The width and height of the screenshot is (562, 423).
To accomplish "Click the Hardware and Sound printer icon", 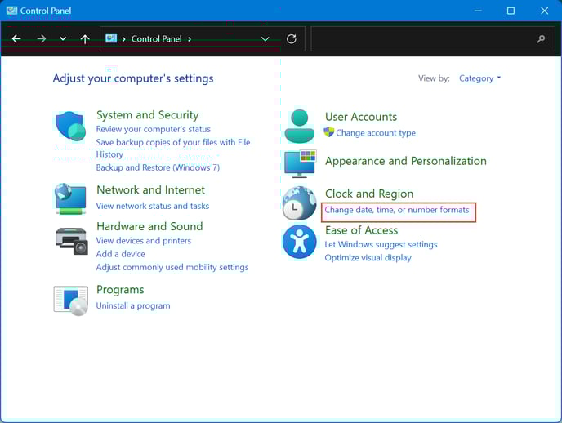I will click(70, 239).
